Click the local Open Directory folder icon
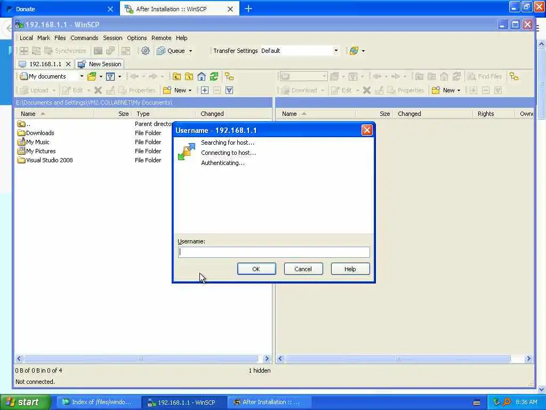 (92, 76)
